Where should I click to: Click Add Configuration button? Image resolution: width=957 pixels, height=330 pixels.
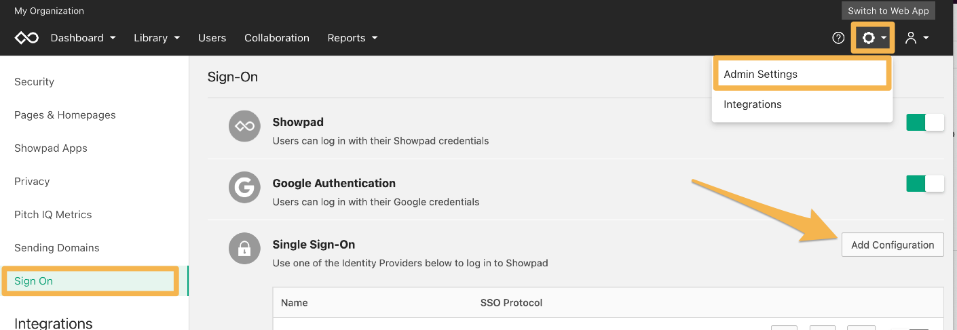click(x=893, y=245)
